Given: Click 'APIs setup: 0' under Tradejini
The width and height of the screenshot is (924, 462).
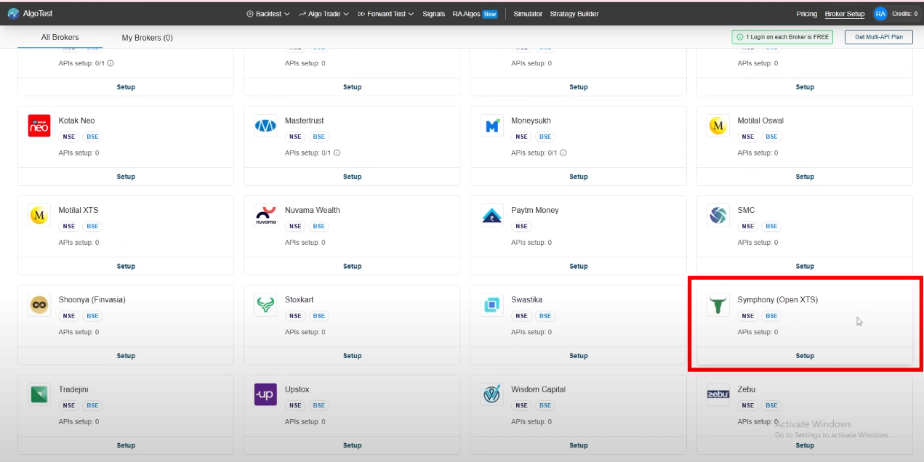Looking at the screenshot, I should pyautogui.click(x=79, y=422).
